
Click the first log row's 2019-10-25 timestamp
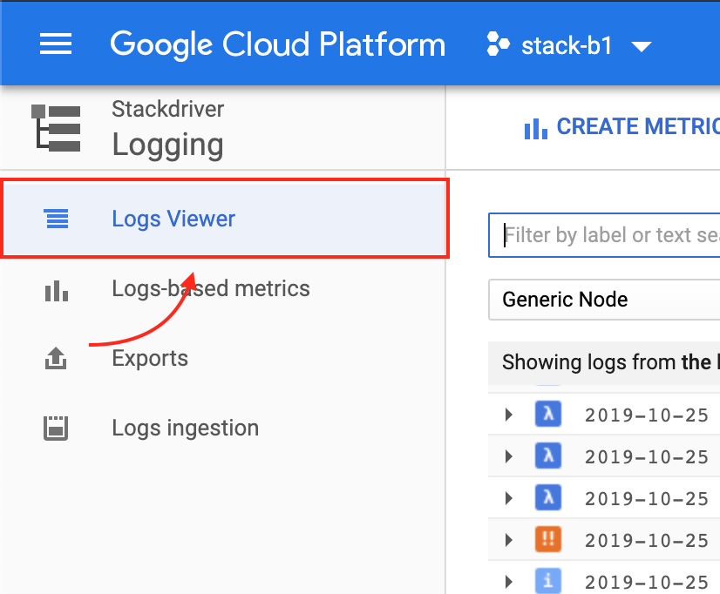coord(647,415)
